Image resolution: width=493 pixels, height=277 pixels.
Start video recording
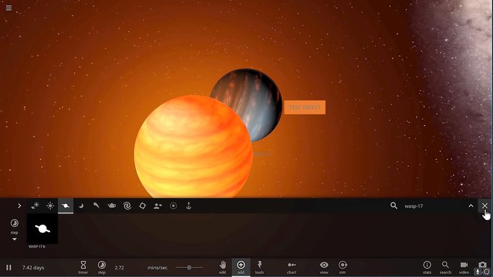463,267
